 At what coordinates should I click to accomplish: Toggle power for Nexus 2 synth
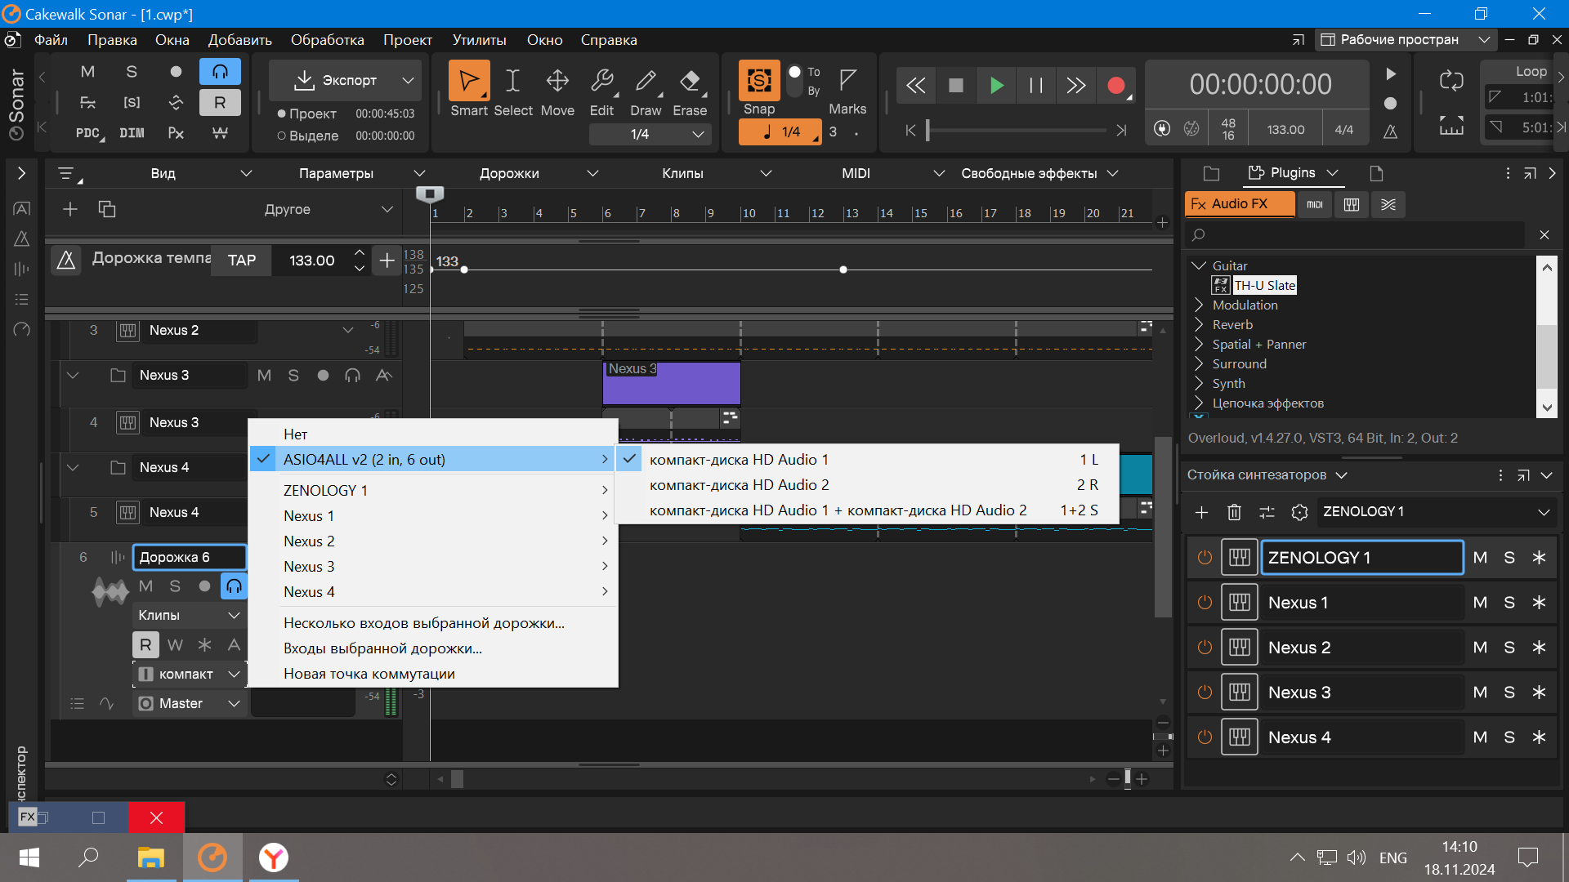point(1205,648)
